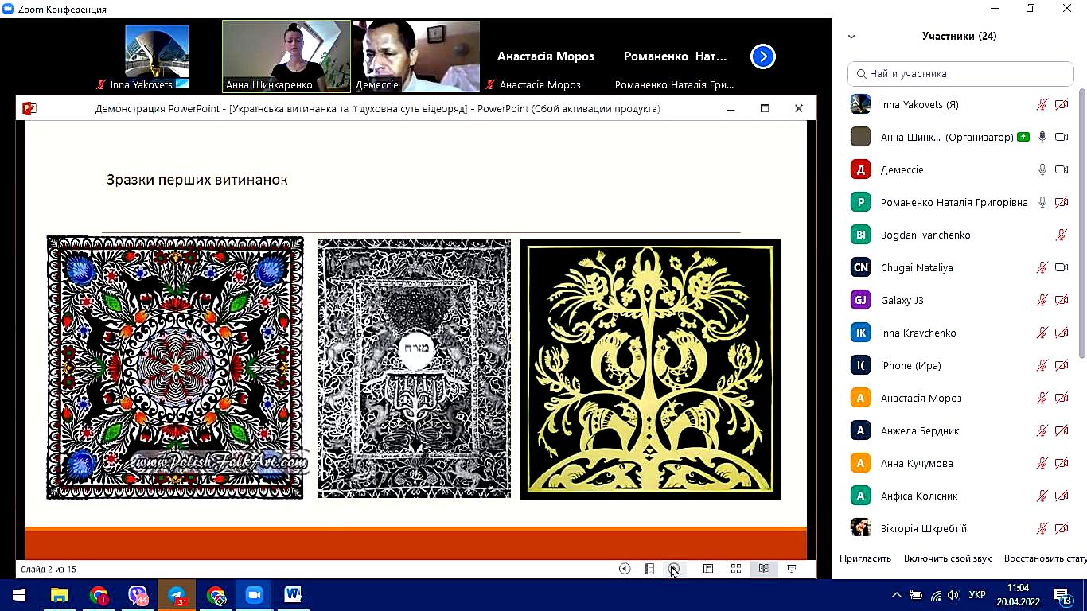Click profile photo avatar of Вікторія Шкребтій
The width and height of the screenshot is (1087, 611).
click(x=860, y=528)
